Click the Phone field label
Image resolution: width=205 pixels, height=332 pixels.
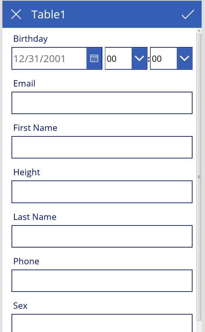[x=26, y=261]
